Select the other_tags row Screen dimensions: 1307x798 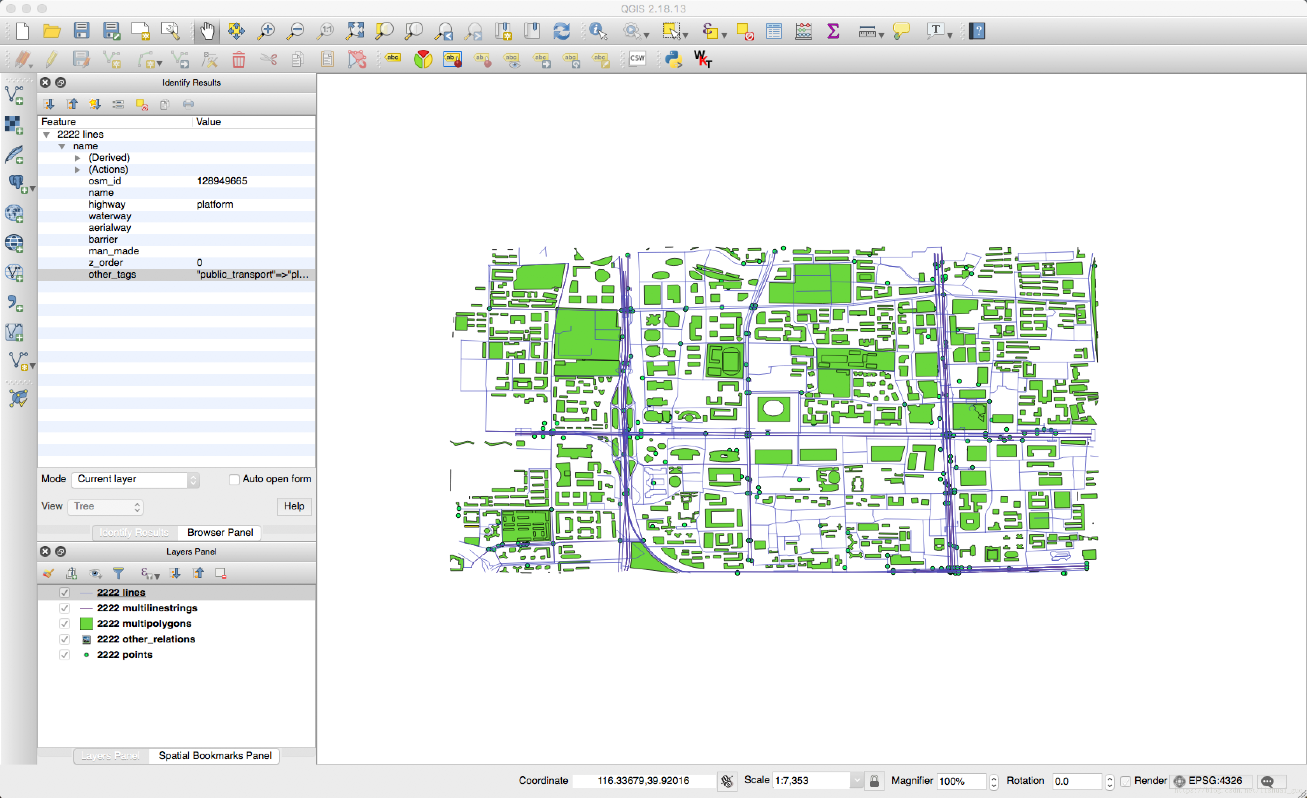point(177,275)
